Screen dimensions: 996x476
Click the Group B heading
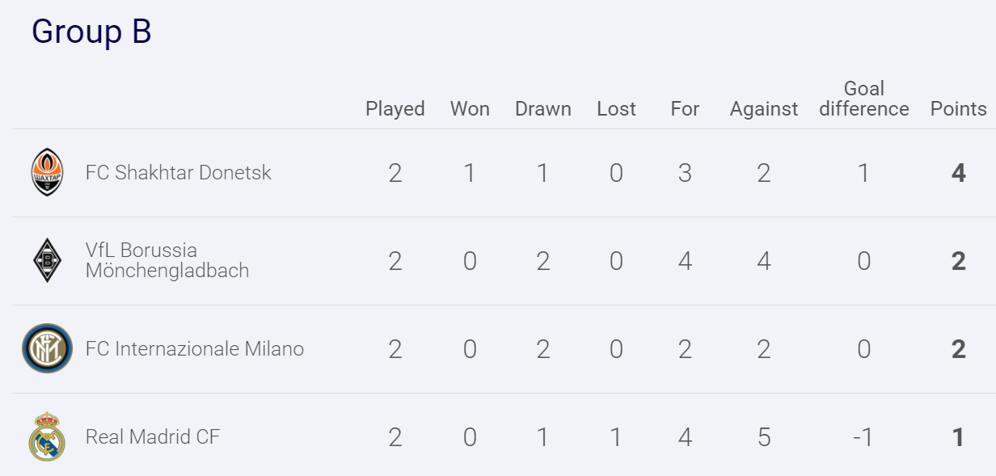[x=91, y=32]
